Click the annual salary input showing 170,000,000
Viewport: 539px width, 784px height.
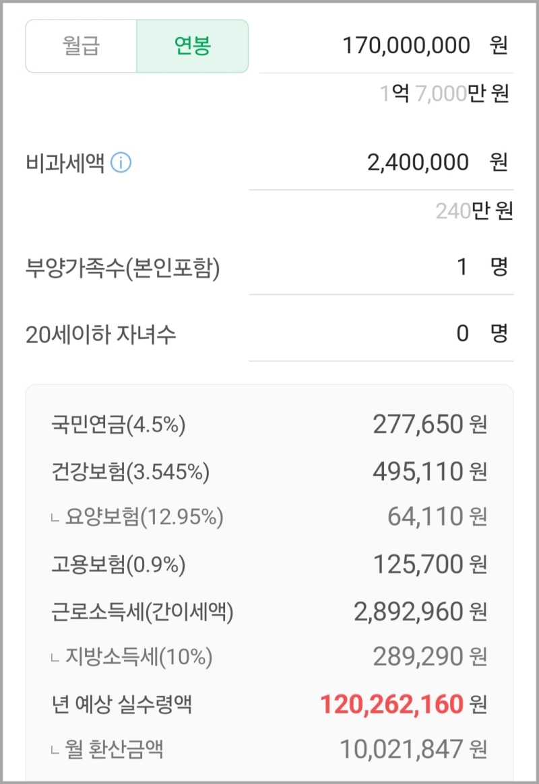tap(404, 46)
